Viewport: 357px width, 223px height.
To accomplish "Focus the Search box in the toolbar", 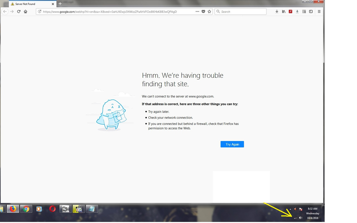I will (240, 11).
